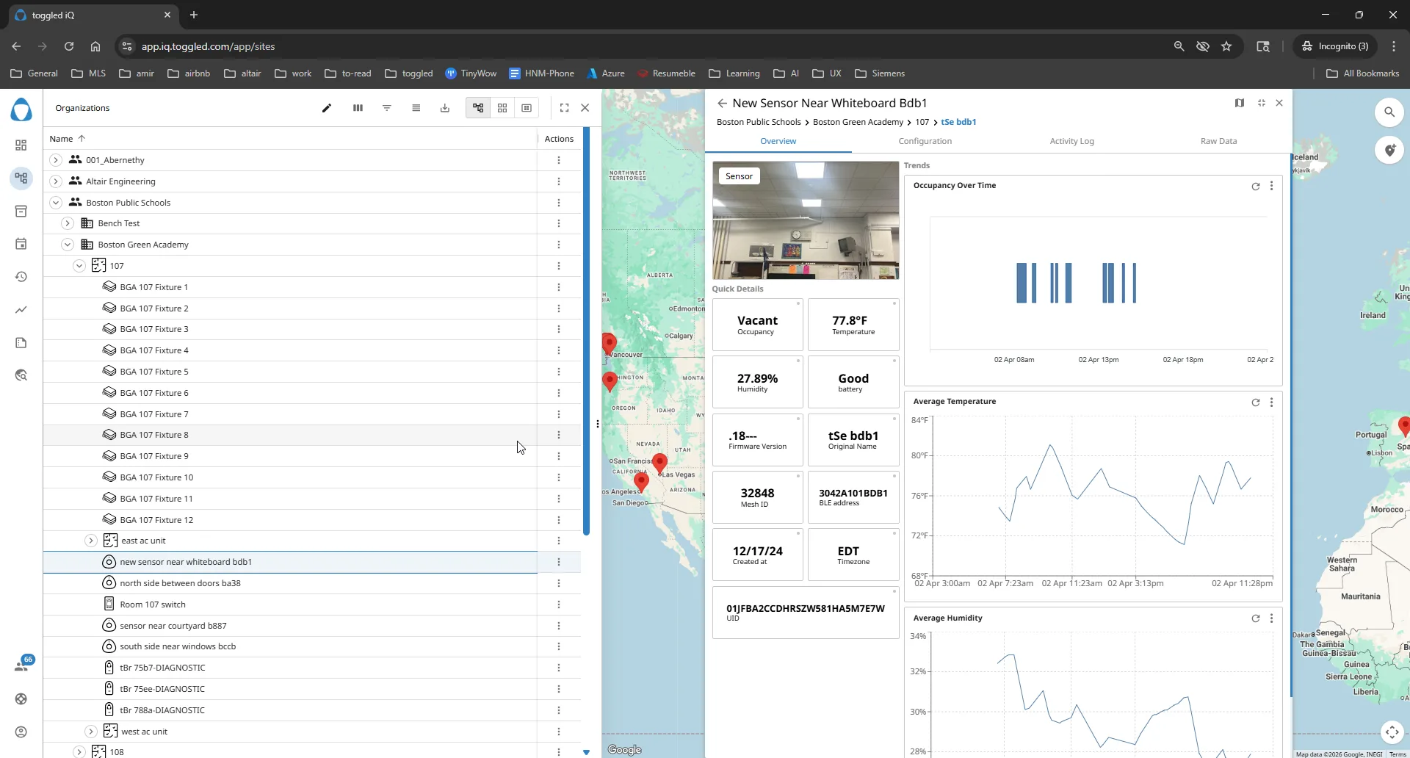Screen dimensions: 1410x758
Task: Click map search button
Action: [x=1389, y=112]
